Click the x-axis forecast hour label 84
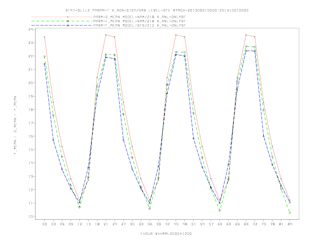Viewport: 316px width, 244px height. point(290,224)
